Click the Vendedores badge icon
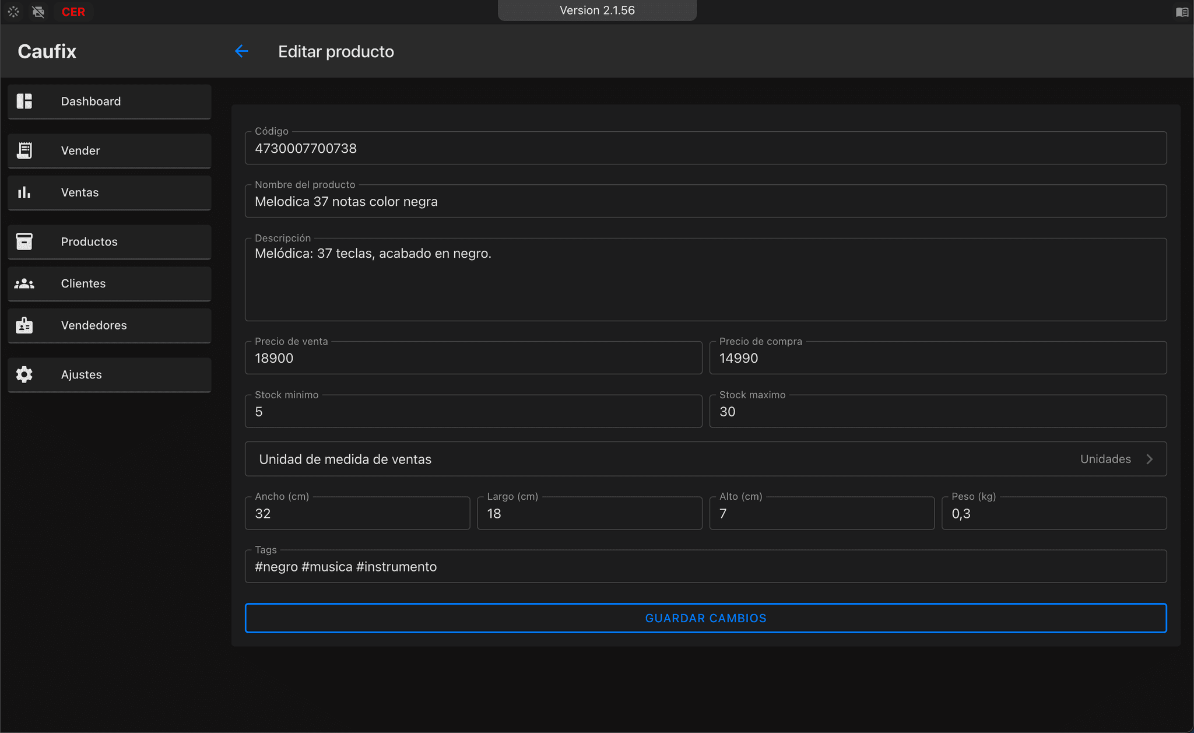This screenshot has height=733, width=1194. point(24,325)
